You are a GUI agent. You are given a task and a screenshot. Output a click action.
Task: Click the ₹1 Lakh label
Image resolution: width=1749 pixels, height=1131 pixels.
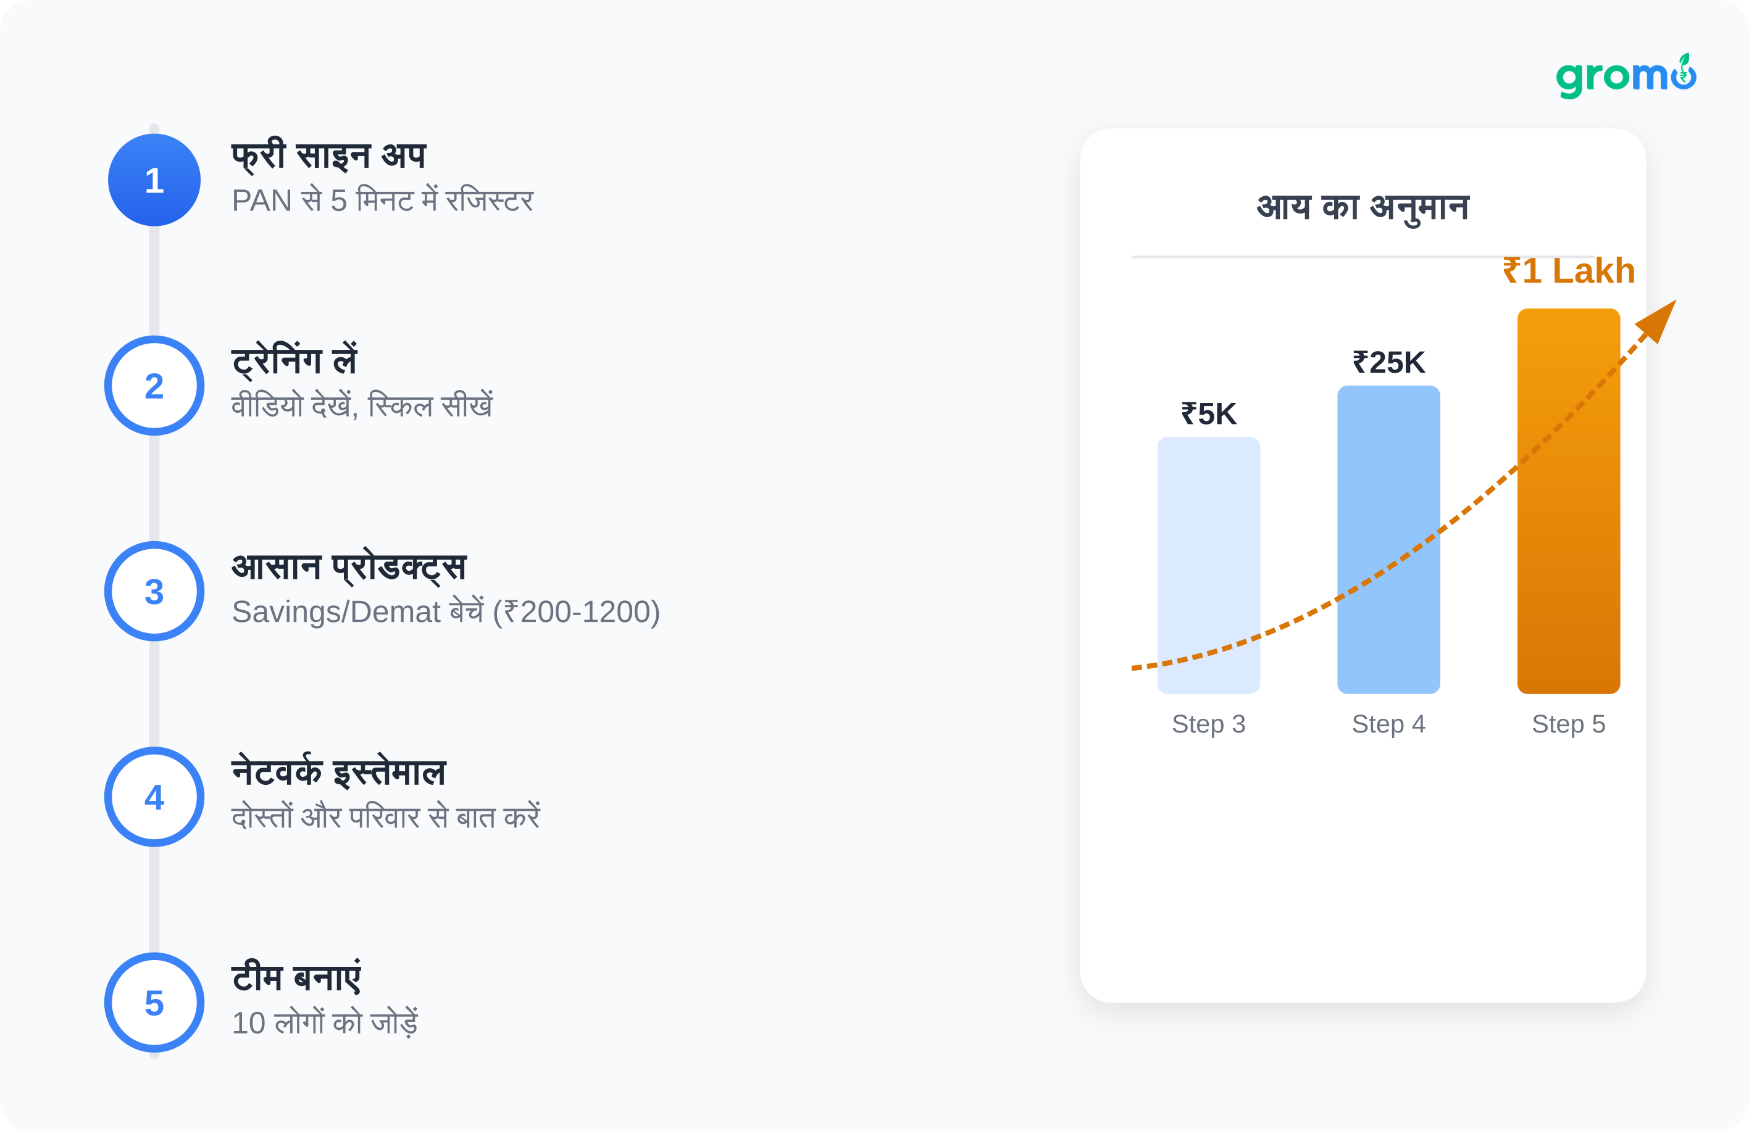click(x=1568, y=271)
